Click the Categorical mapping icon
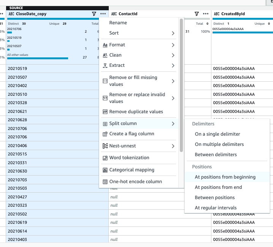 [105, 170]
